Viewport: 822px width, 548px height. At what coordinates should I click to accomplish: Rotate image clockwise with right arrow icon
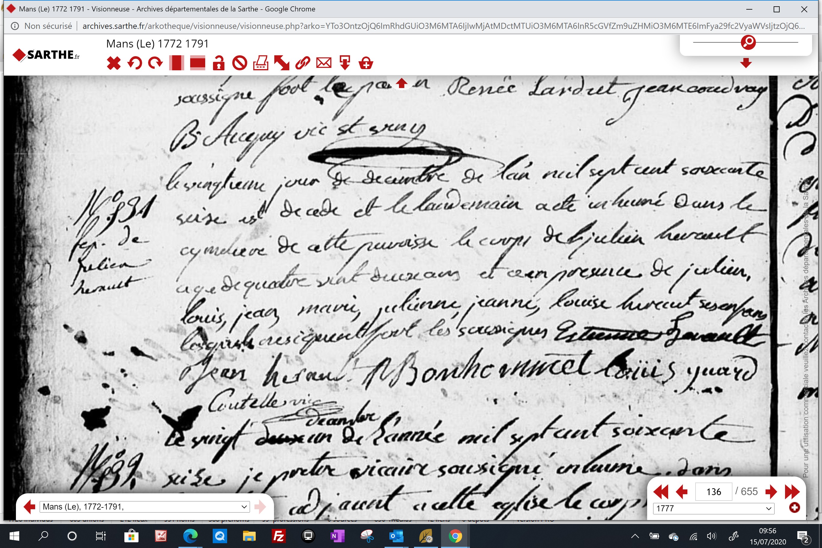click(156, 63)
